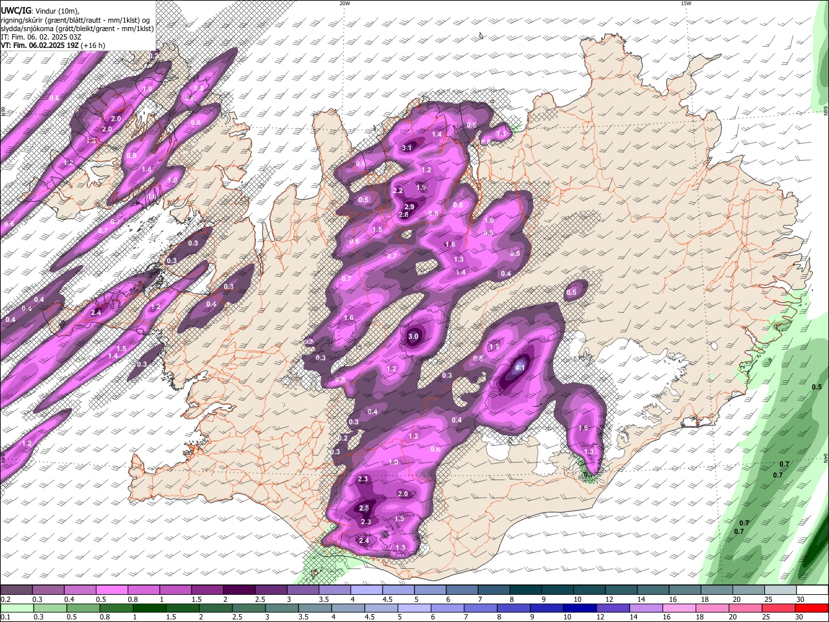Click the '15W' longitude label at top
The width and height of the screenshot is (829, 622).
pyautogui.click(x=686, y=3)
